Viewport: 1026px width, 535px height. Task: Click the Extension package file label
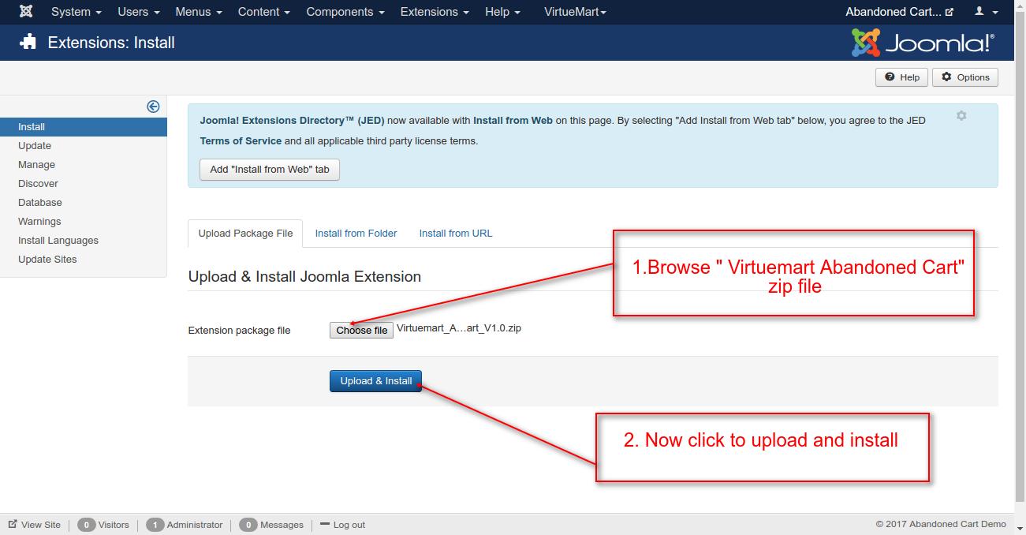tap(239, 331)
